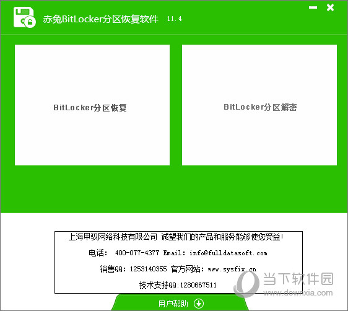Expand the 用户帮助 section

point(180,303)
